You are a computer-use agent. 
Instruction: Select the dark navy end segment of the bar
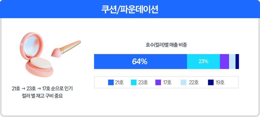(x=237, y=62)
